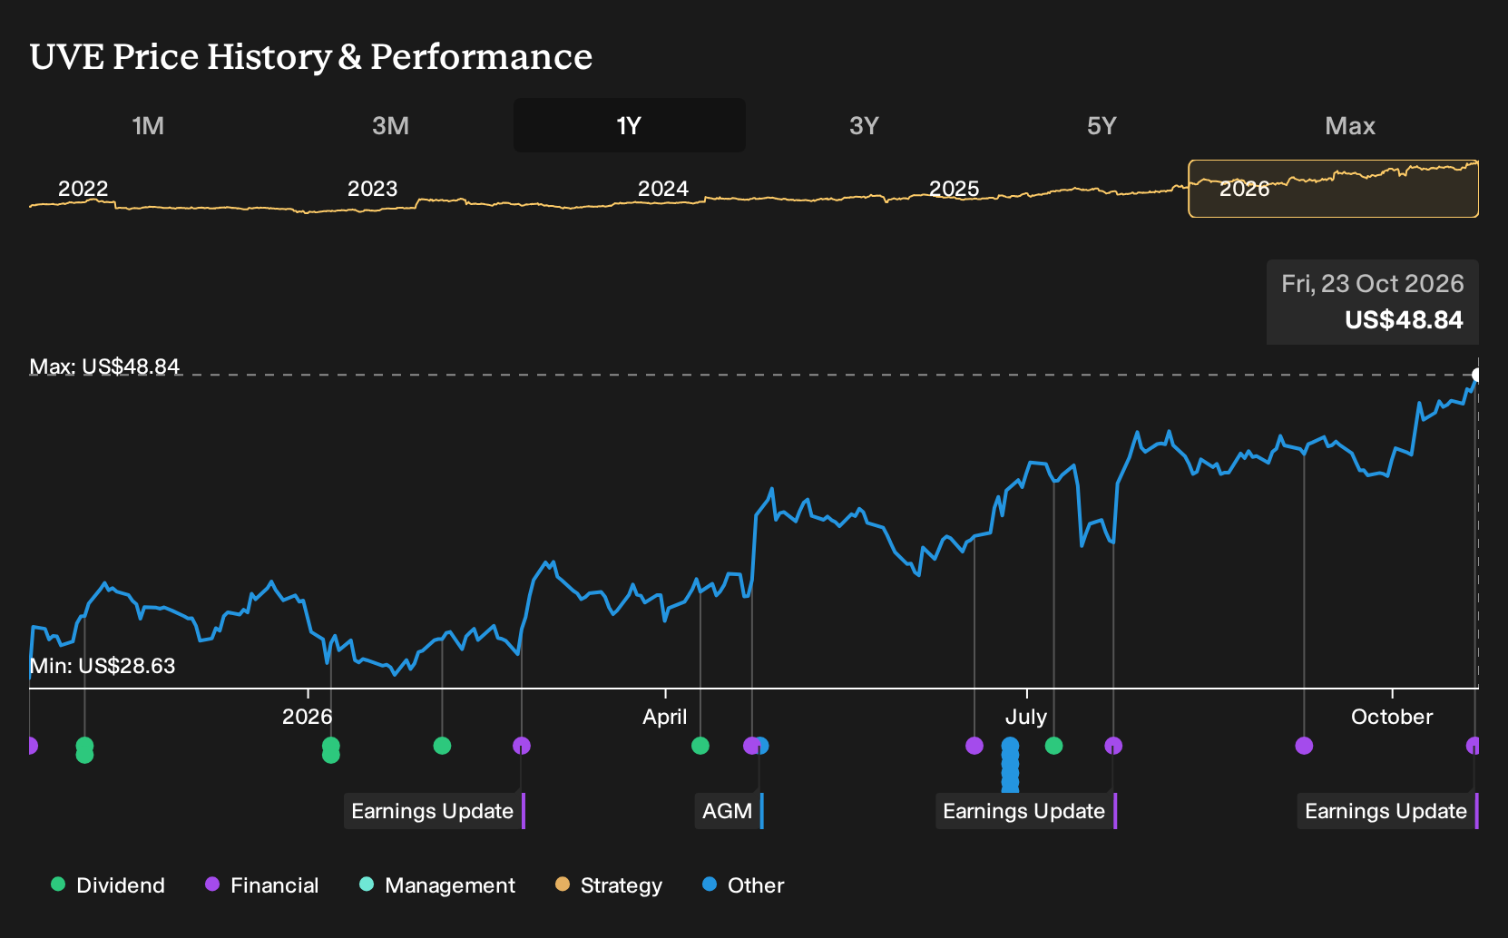The width and height of the screenshot is (1508, 938).
Task: Click the Max: US$48.84 label
Action: coord(105,366)
